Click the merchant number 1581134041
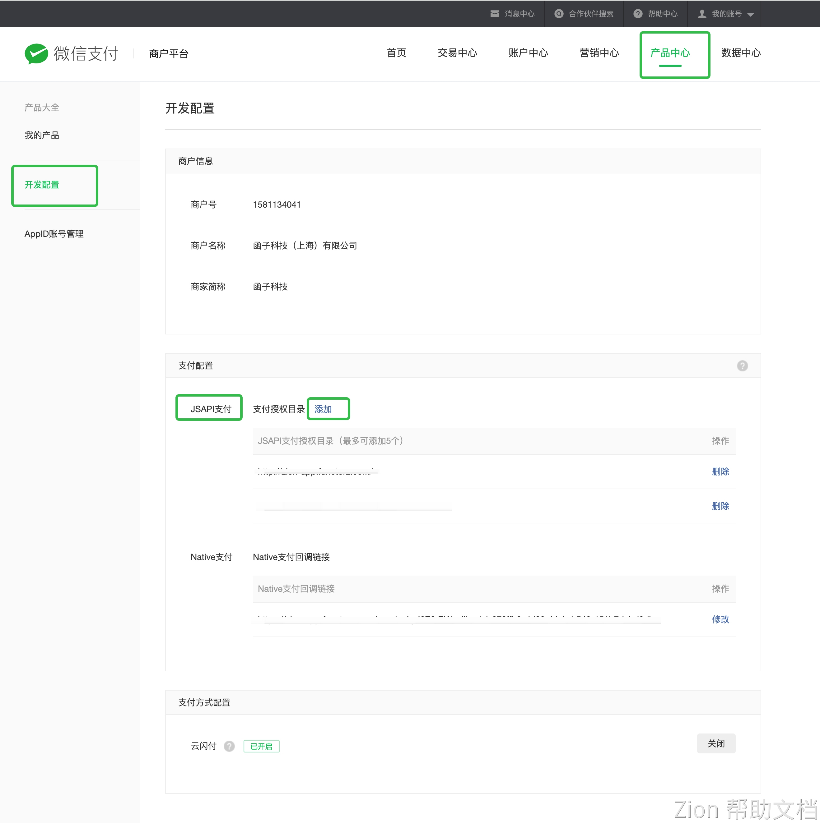 [x=277, y=205]
